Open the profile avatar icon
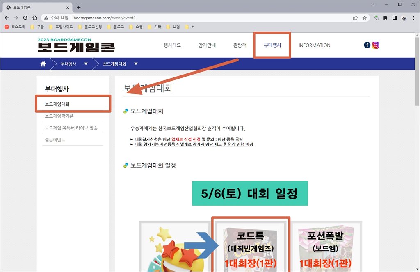Screen dimensions: 420x272 (x=404, y=18)
